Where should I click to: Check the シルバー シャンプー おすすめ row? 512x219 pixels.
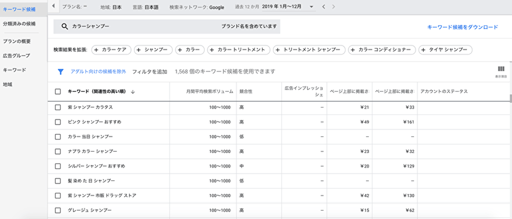point(58,166)
